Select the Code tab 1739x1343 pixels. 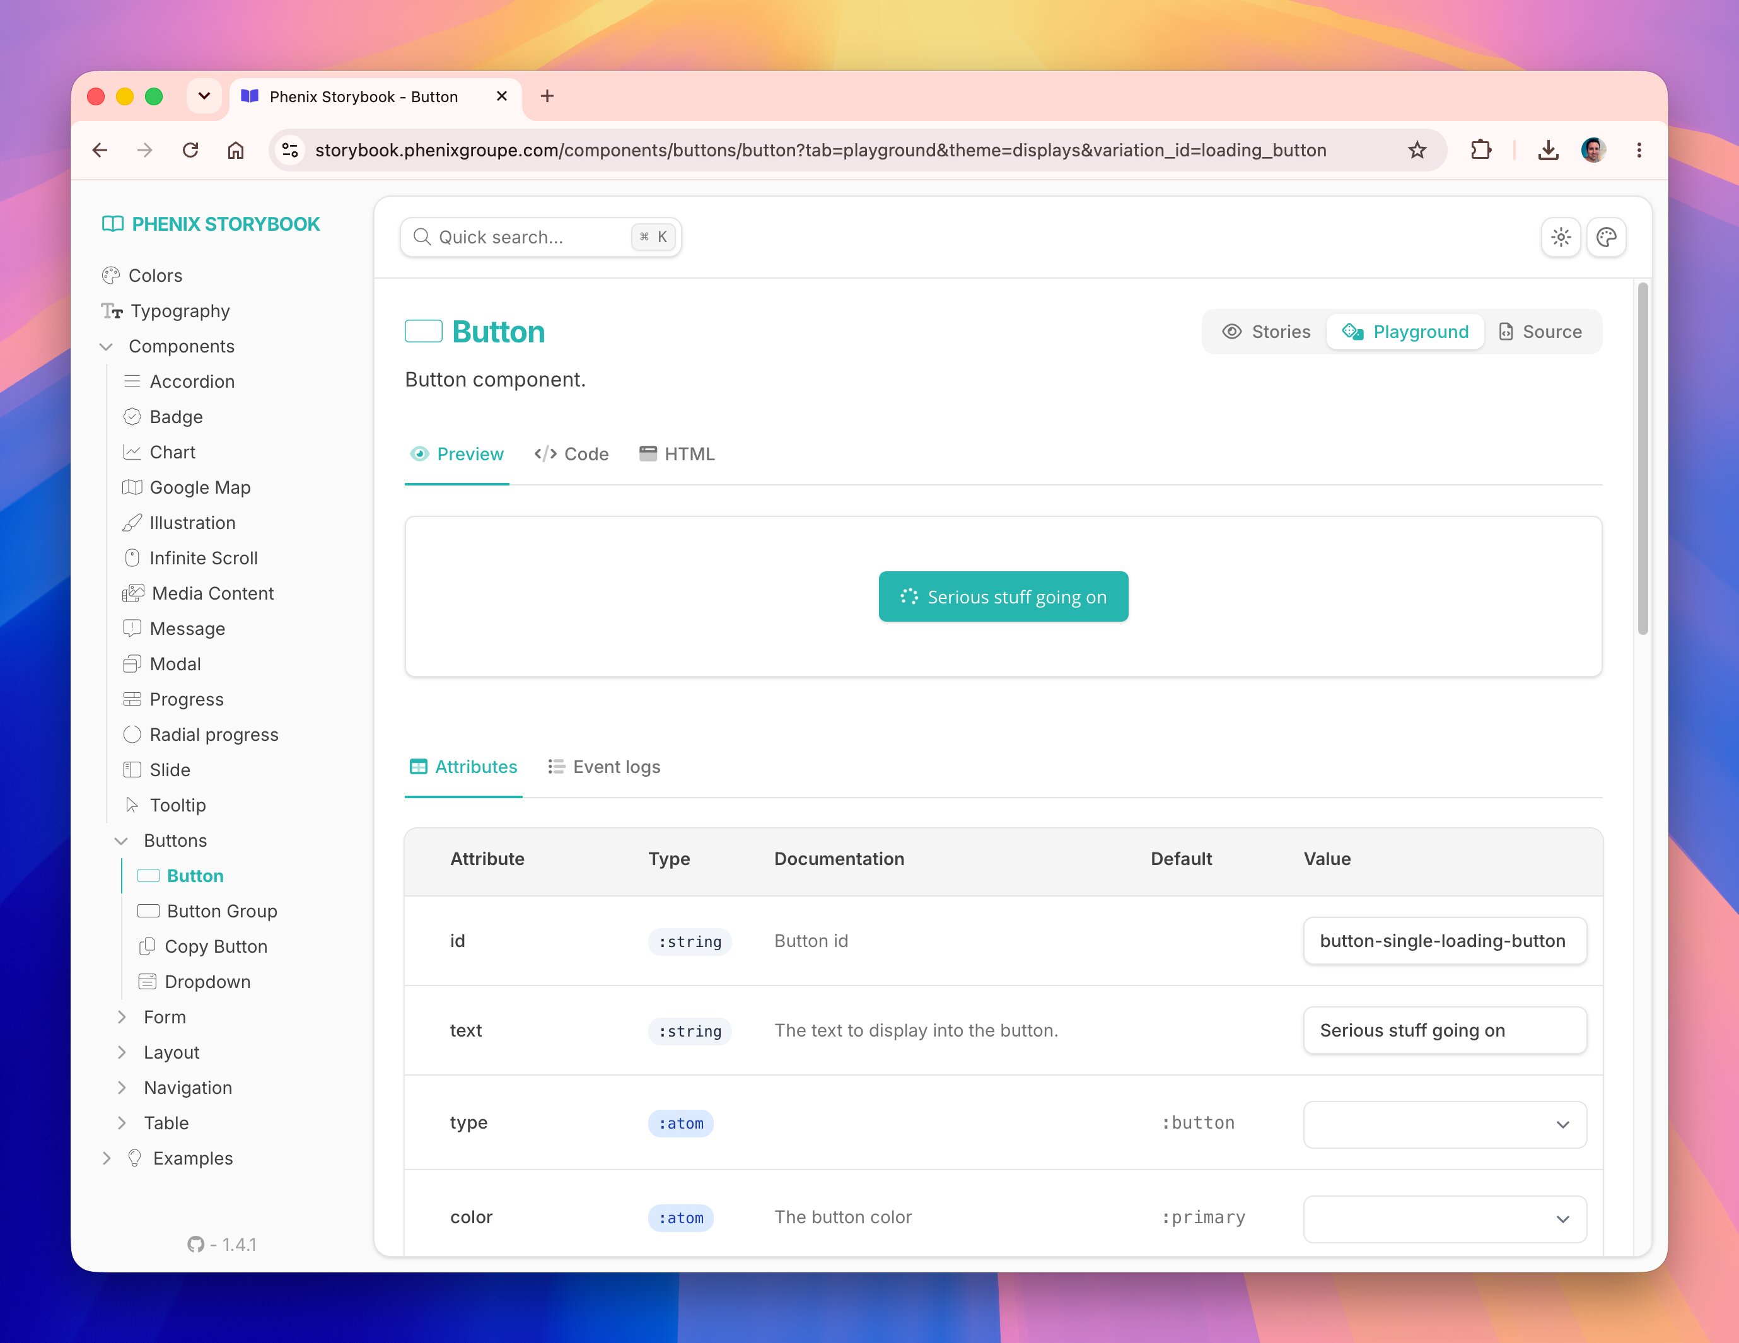[x=572, y=454]
